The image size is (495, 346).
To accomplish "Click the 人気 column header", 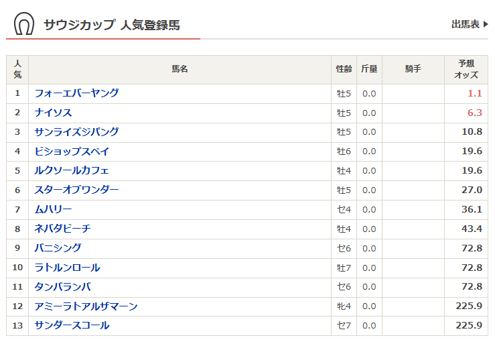I will pyautogui.click(x=17, y=69).
